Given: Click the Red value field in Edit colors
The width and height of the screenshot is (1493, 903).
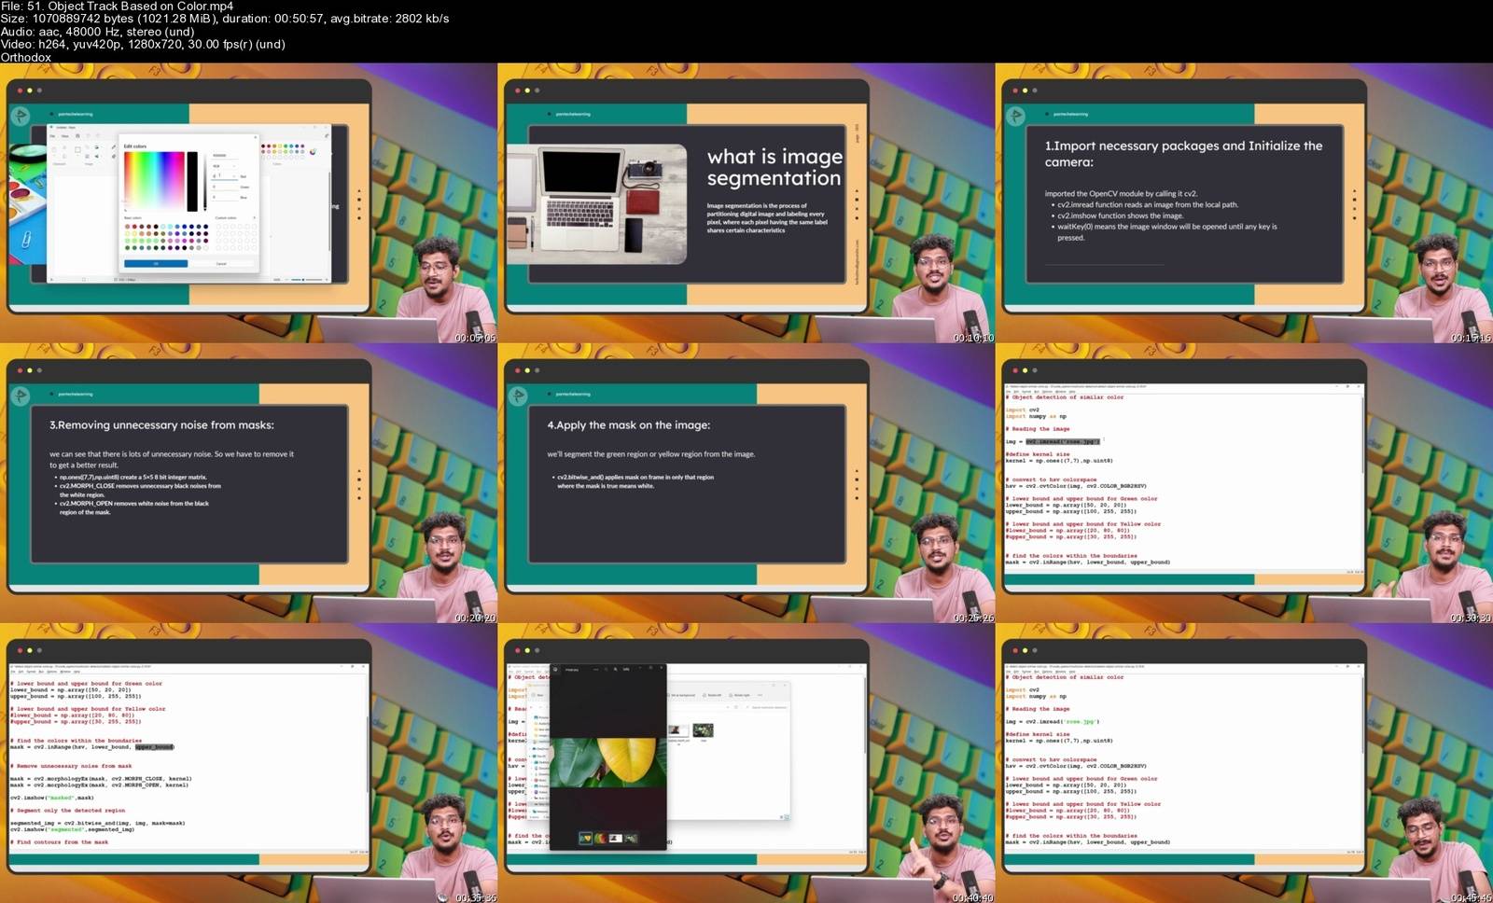Looking at the screenshot, I should pyautogui.click(x=224, y=176).
